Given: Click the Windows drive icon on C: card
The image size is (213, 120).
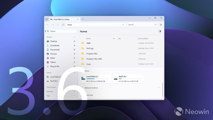Looking at the screenshot, I should pos(83,78).
